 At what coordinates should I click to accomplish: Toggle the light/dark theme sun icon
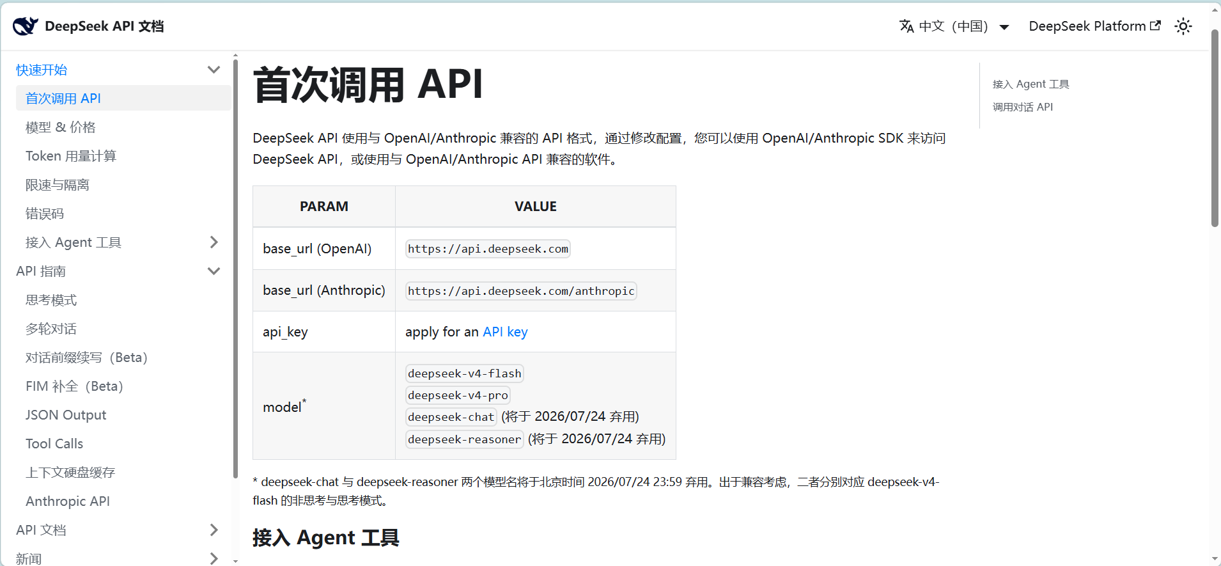click(1183, 26)
